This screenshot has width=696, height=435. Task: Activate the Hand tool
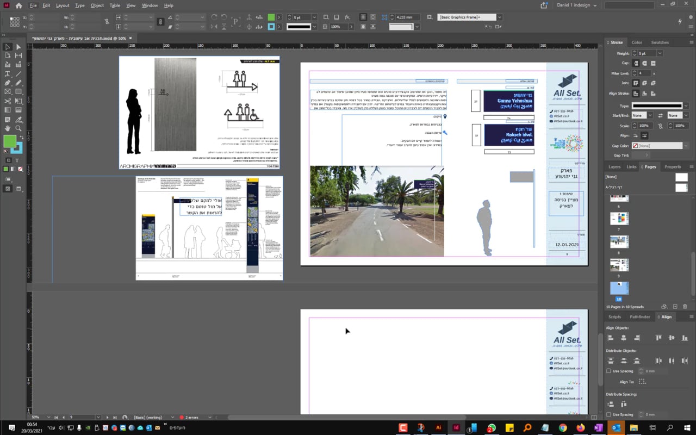coord(8,128)
